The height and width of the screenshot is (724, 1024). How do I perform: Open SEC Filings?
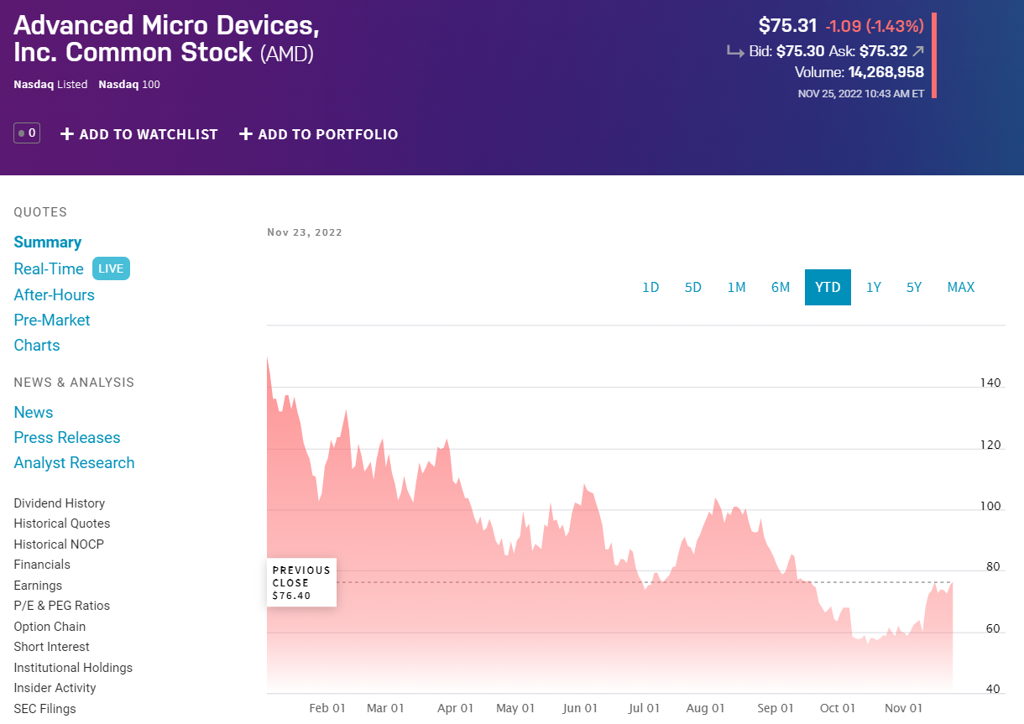(44, 709)
